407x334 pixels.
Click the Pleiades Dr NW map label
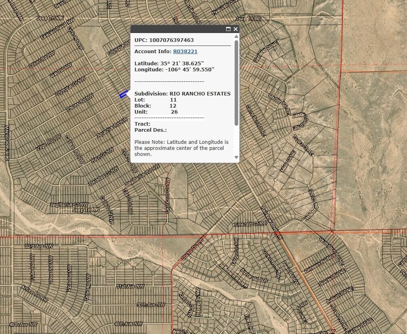[x=103, y=176]
